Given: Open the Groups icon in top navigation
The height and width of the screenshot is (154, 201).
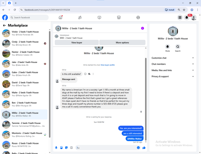Looking at the screenshot, I should [x=138, y=17].
